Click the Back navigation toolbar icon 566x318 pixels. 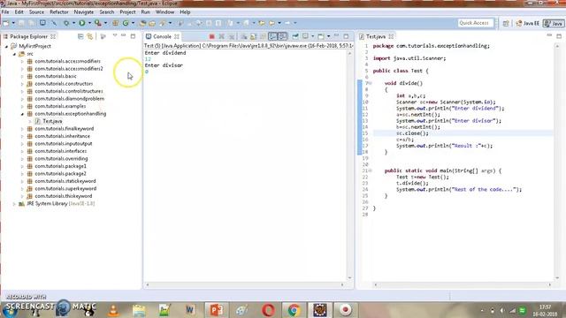(272, 23)
